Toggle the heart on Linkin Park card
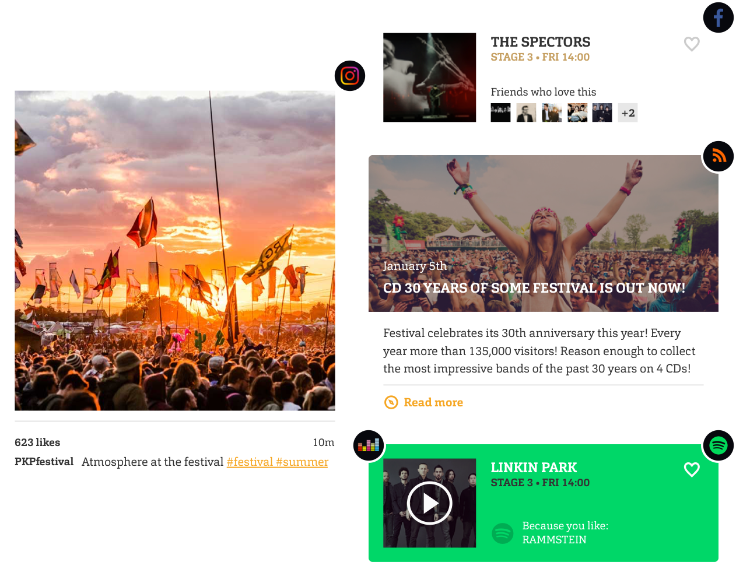 pos(692,469)
